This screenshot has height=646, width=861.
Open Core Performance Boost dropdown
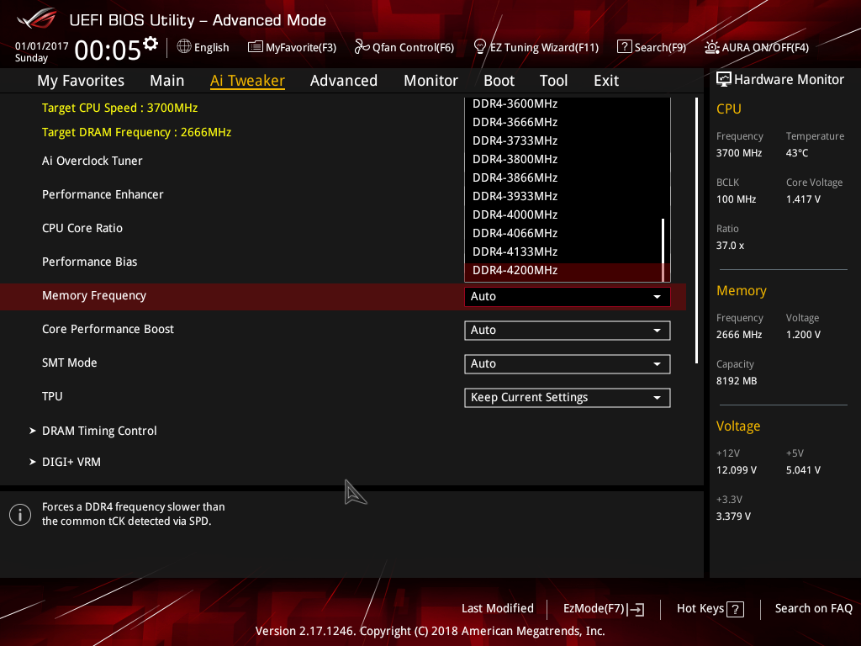pos(568,330)
